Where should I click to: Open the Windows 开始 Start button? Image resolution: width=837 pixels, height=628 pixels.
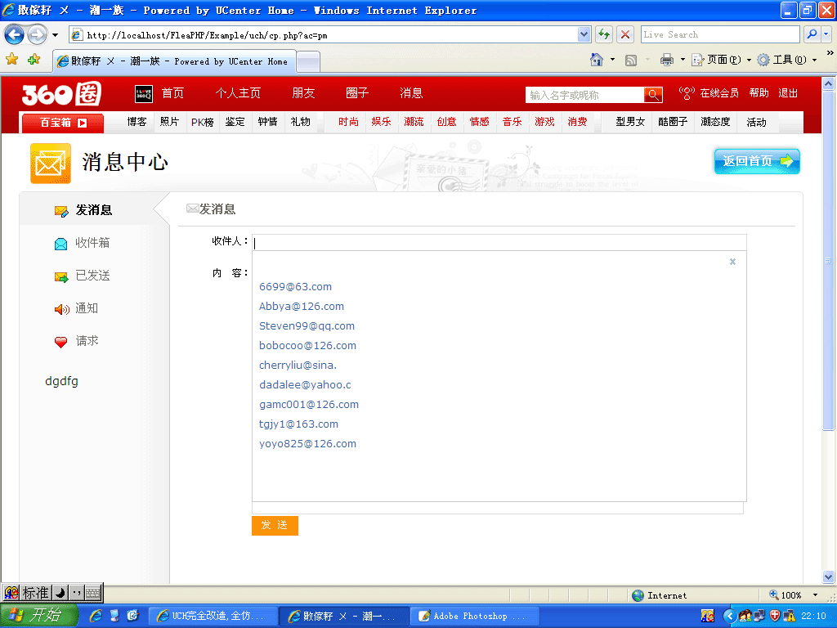click(38, 616)
